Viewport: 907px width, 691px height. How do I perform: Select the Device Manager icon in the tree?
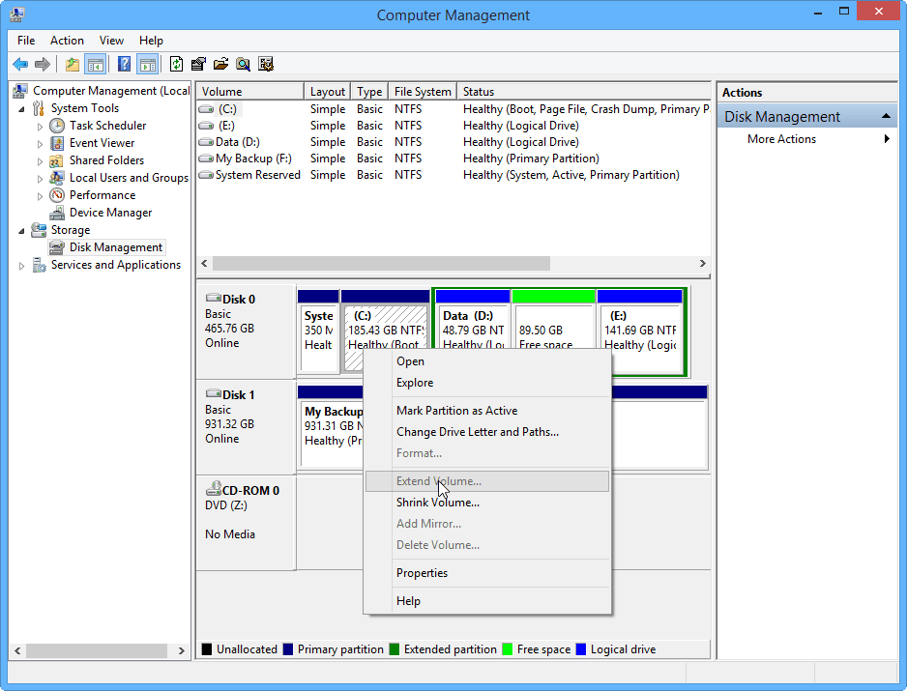[57, 213]
